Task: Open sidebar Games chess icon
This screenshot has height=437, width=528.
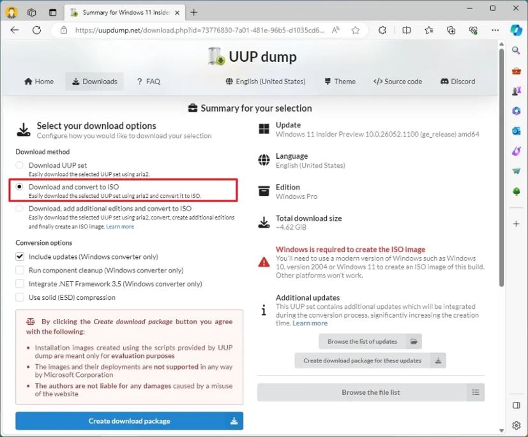Action: click(x=517, y=91)
